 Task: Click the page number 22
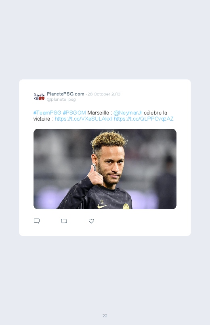click(105, 316)
